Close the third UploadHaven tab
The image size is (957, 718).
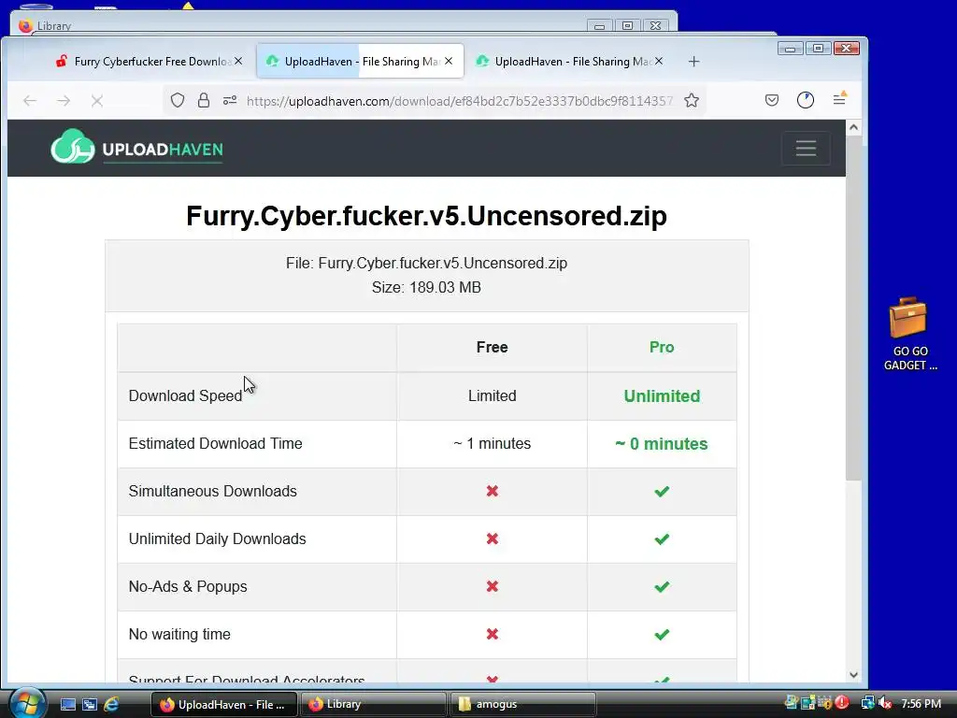tap(659, 61)
